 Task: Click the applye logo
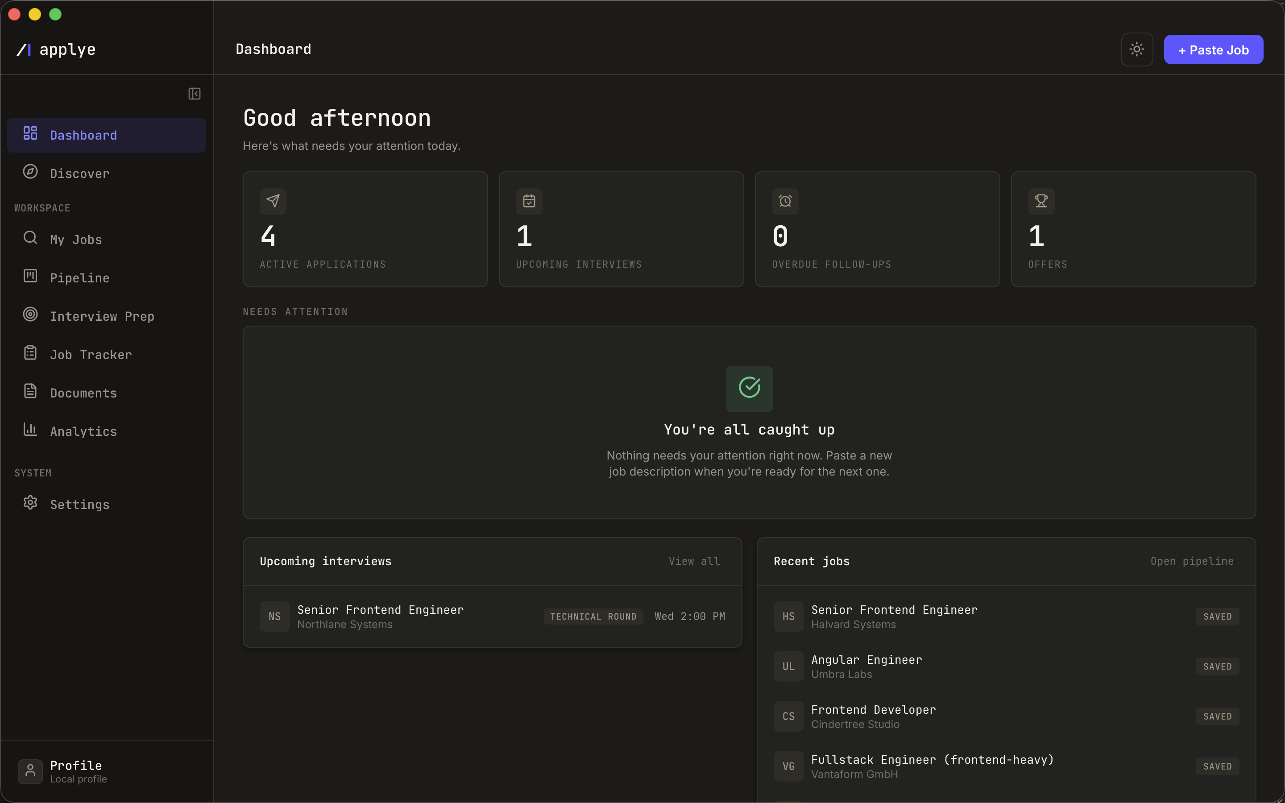pyautogui.click(x=56, y=50)
